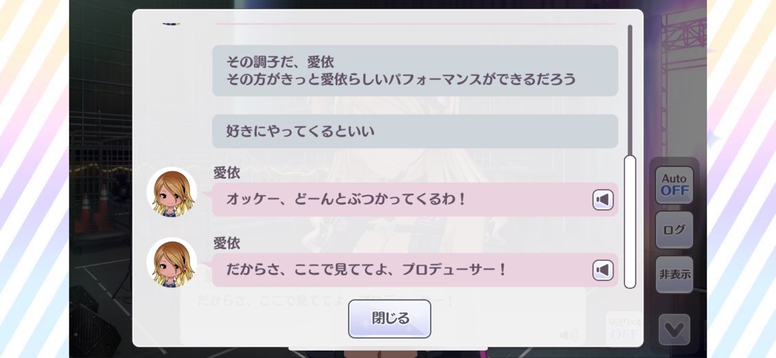Viewport: 776px width, 358px height.
Task: Click the dimmed speaker icon below the log
Action: 569,335
